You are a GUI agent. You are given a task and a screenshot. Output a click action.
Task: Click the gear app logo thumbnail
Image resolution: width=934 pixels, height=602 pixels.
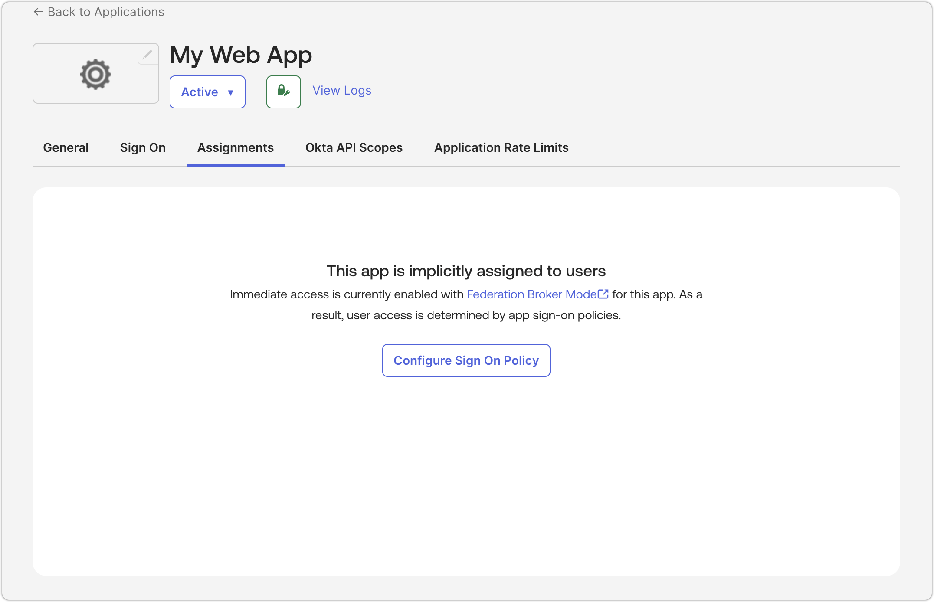[x=95, y=75]
